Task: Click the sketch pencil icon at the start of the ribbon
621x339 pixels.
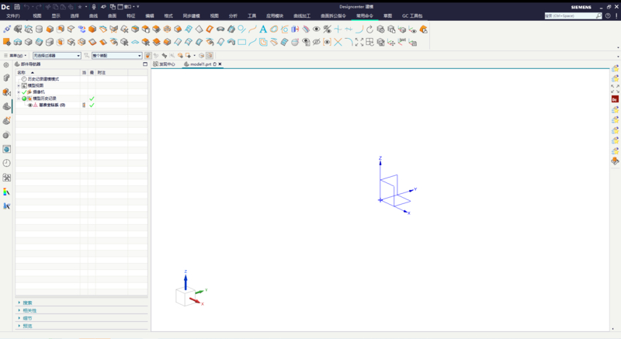Action: coord(7,29)
